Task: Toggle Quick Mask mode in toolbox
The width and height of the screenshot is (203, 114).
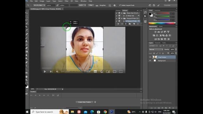Action: tap(27, 90)
